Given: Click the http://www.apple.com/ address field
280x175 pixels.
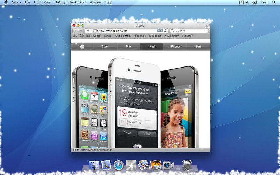Looking at the screenshot, I should click(127, 31).
